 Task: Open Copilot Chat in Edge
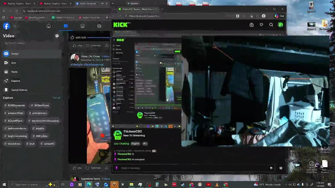tap(279, 16)
